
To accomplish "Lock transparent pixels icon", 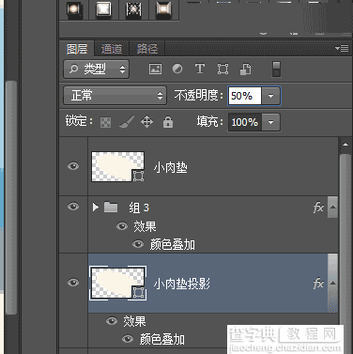I will point(106,122).
